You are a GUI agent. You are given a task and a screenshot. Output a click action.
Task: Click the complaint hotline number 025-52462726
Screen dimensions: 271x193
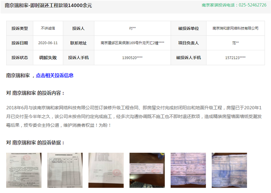point(249,5)
